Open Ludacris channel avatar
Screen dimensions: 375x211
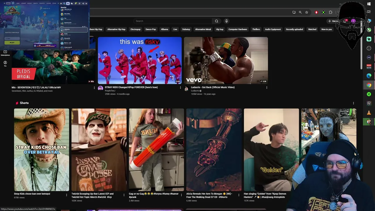186,89
